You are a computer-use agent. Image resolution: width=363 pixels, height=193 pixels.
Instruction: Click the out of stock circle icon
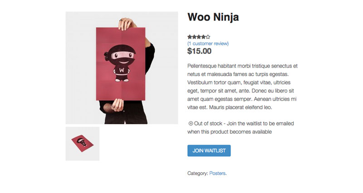click(x=191, y=124)
